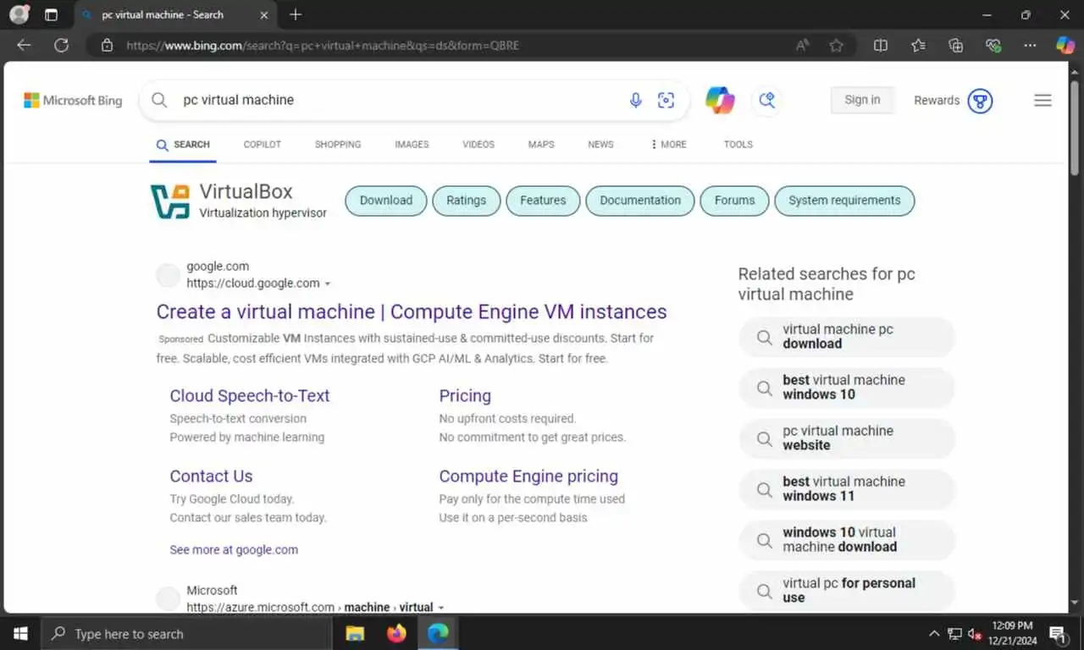Switch to the IMAGES tab
The width and height of the screenshot is (1084, 650).
412,145
